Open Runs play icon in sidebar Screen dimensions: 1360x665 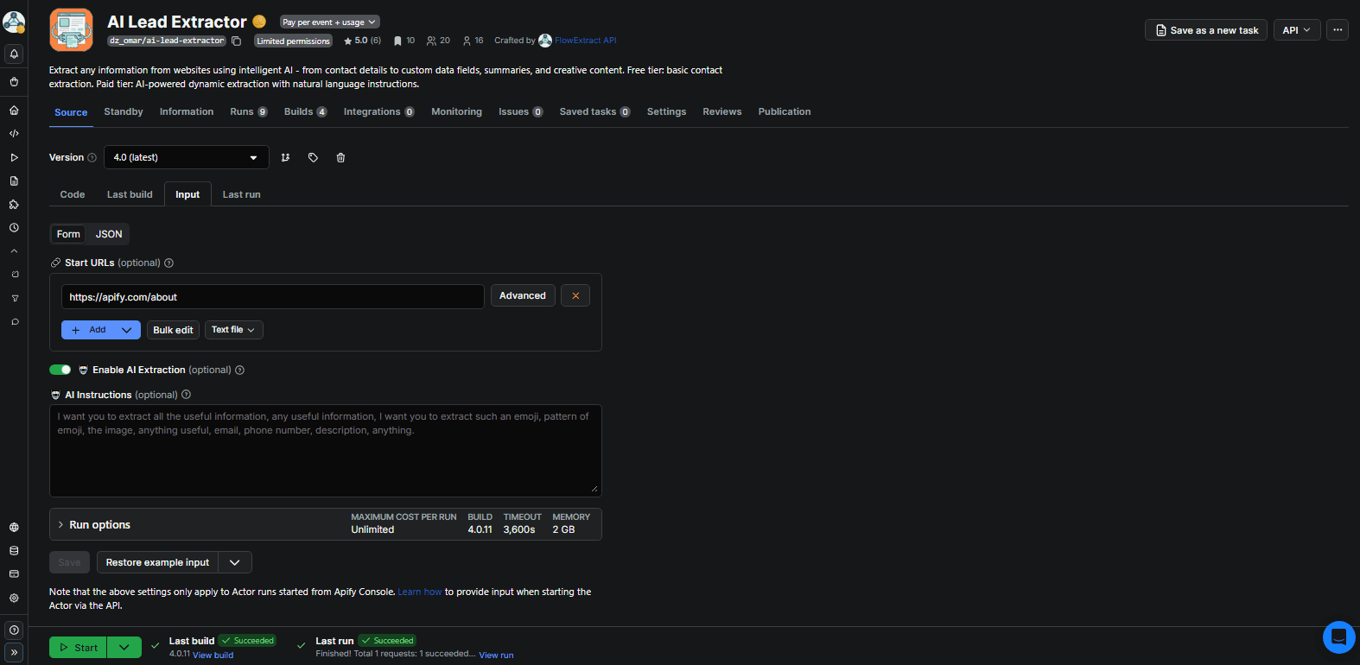14,157
